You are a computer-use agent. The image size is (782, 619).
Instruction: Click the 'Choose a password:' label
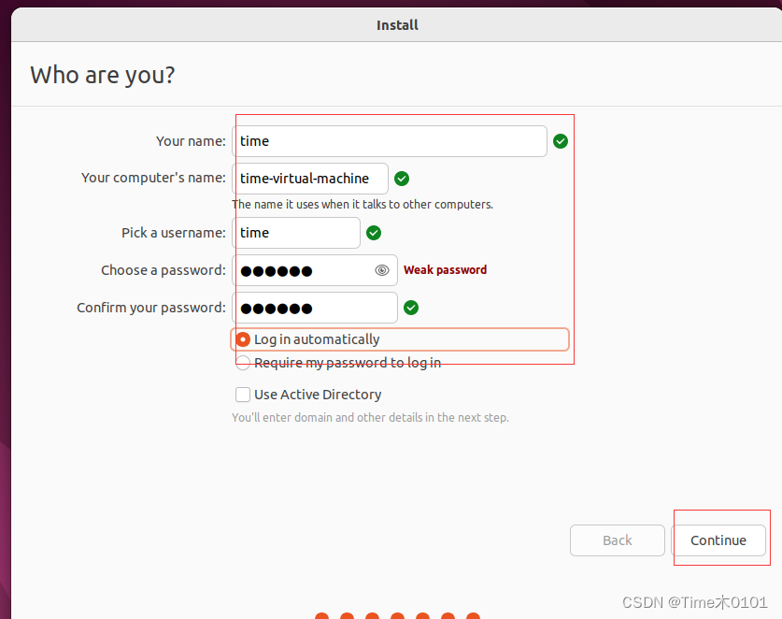click(164, 270)
